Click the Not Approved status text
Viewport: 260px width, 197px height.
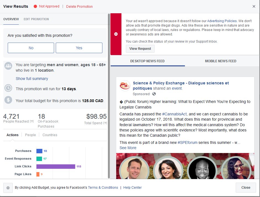pyautogui.click(x=49, y=6)
